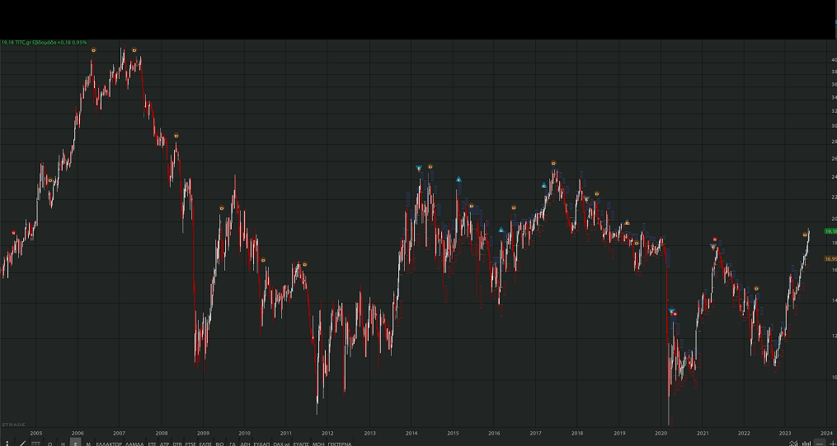
Task: Open the three-dot options menu in bottom toolbar
Action: tap(7, 443)
